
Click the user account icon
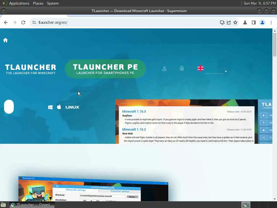coord(164,69)
